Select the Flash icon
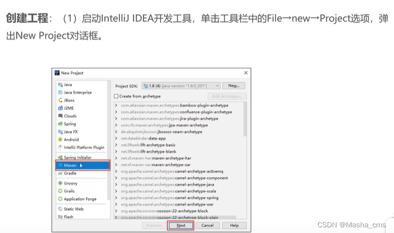This screenshot has width=394, height=233. tap(61, 217)
